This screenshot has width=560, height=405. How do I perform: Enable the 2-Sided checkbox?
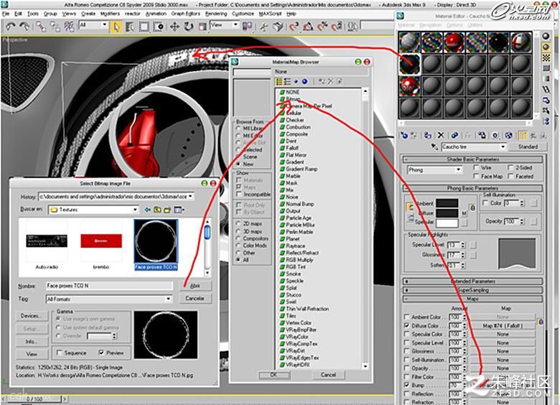tap(510, 167)
